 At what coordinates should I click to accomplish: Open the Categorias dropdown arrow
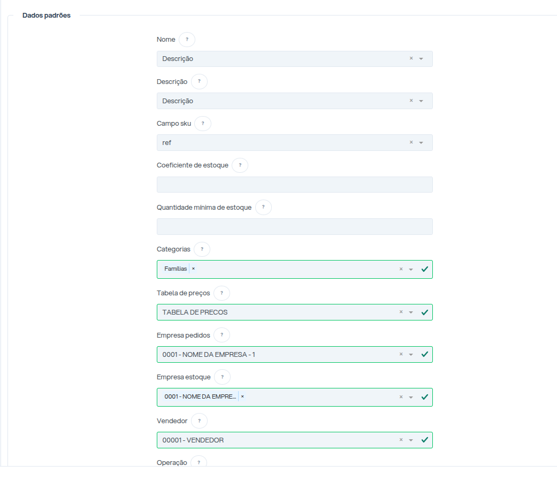[x=411, y=269]
